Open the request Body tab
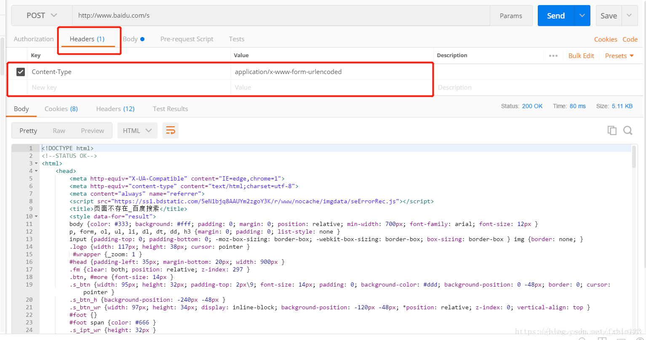646x340 pixels. (x=133, y=39)
